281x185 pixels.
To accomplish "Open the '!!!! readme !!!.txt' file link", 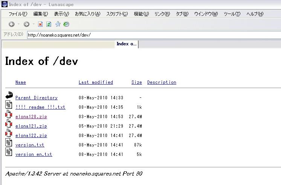I will coord(40,107).
